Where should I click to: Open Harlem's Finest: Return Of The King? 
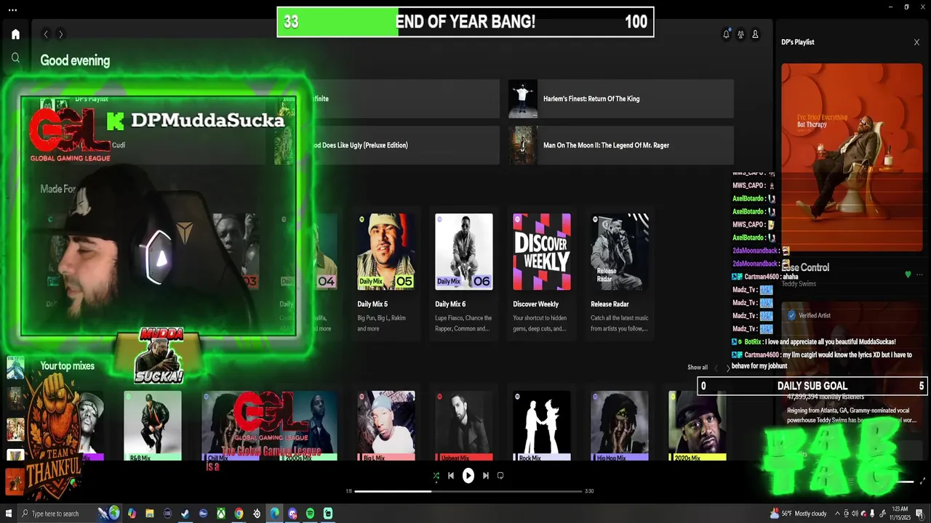click(x=621, y=99)
